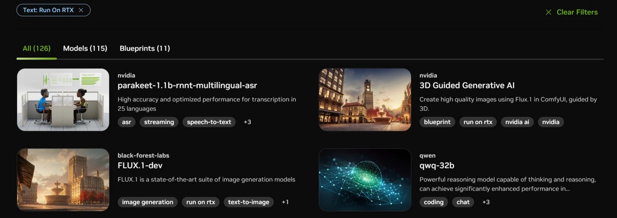Click the streaming tag
Screen dimensions: 617x218
(x=159, y=122)
